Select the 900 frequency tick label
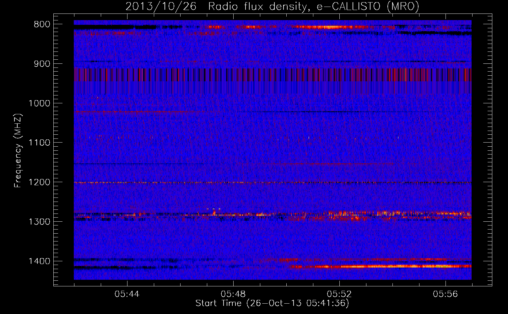 [x=42, y=64]
